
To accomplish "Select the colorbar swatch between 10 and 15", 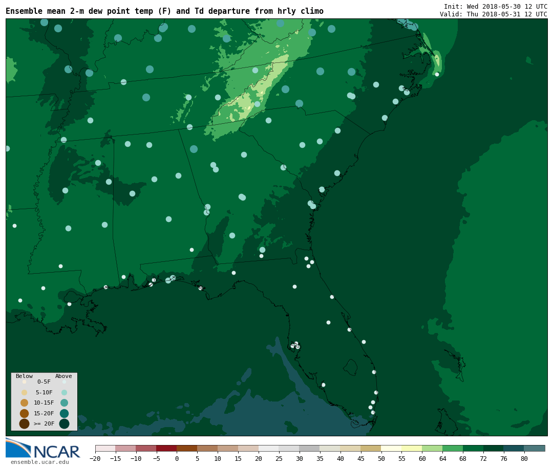I will coord(228,448).
